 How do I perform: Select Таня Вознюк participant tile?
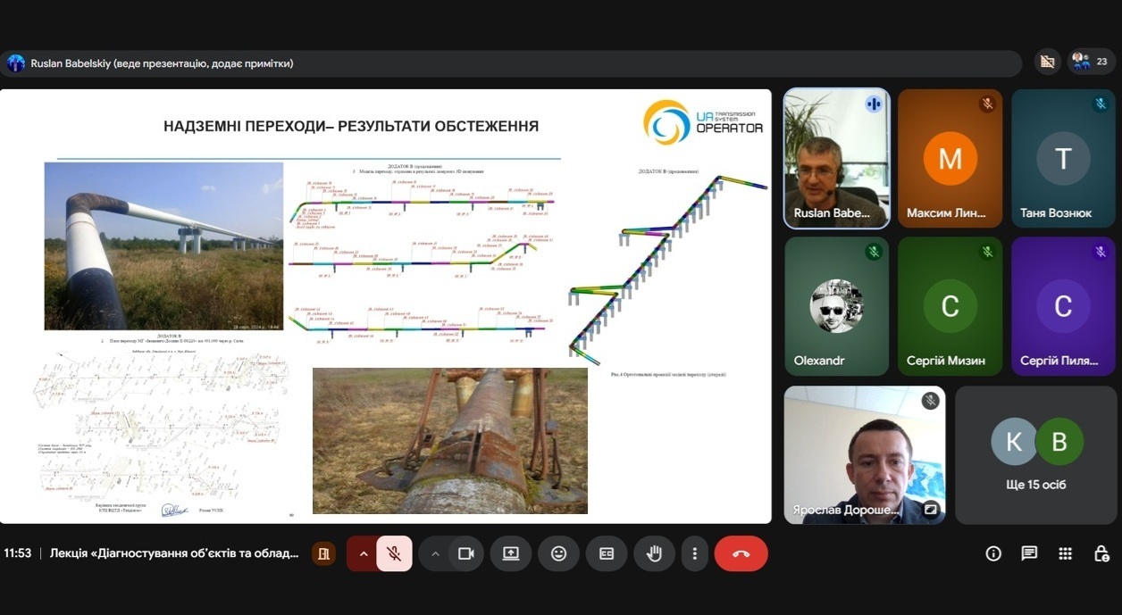(x=1063, y=158)
